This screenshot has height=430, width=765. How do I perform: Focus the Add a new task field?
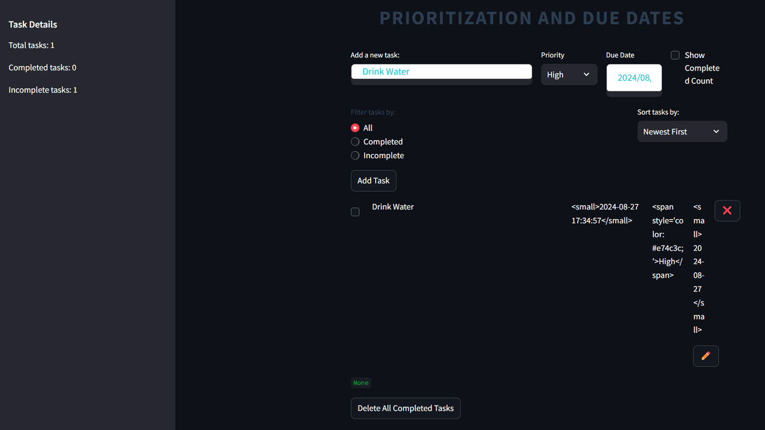pos(441,72)
